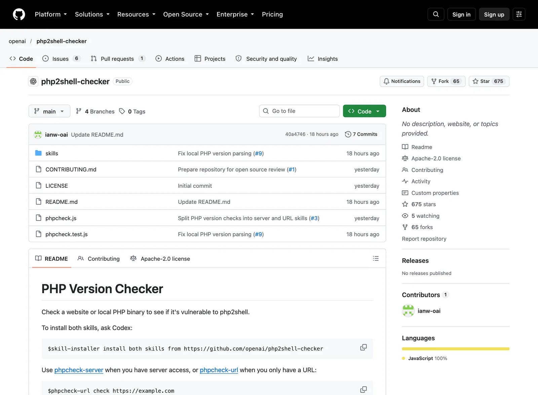Open phpcheck.test.js file
Image resolution: width=538 pixels, height=395 pixels.
(x=67, y=234)
